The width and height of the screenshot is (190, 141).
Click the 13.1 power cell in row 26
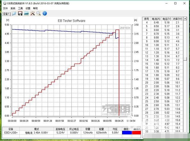[x=177, y=105]
